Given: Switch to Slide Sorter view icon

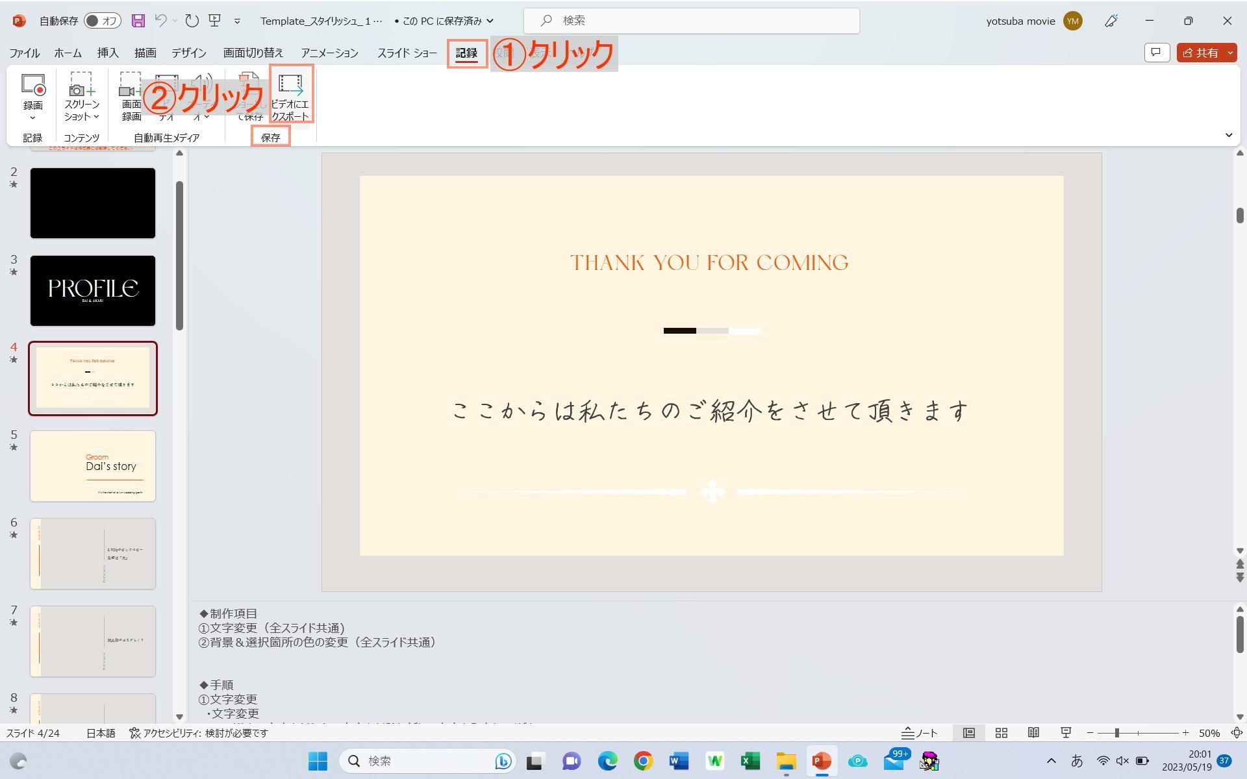Looking at the screenshot, I should pos(1001,733).
